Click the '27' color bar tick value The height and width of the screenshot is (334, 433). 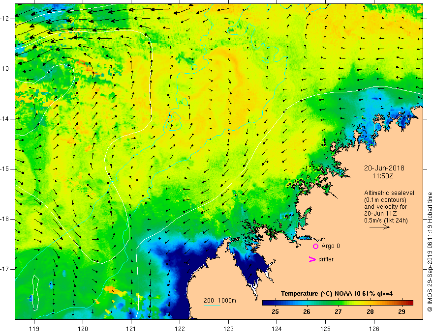point(339,312)
